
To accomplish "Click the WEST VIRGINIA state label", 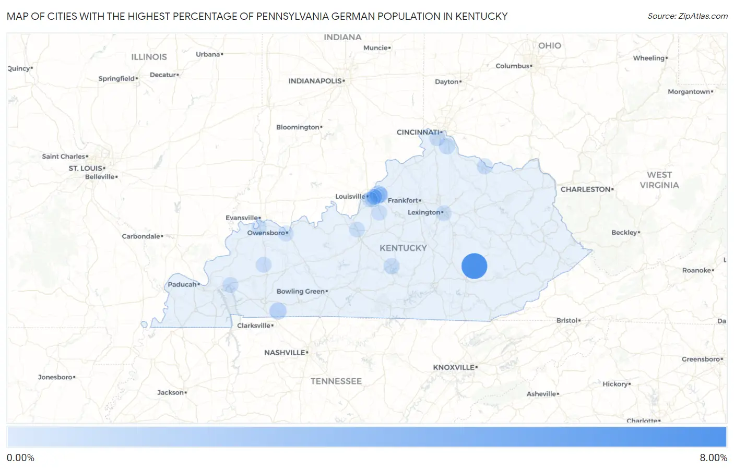I will pos(659,180).
